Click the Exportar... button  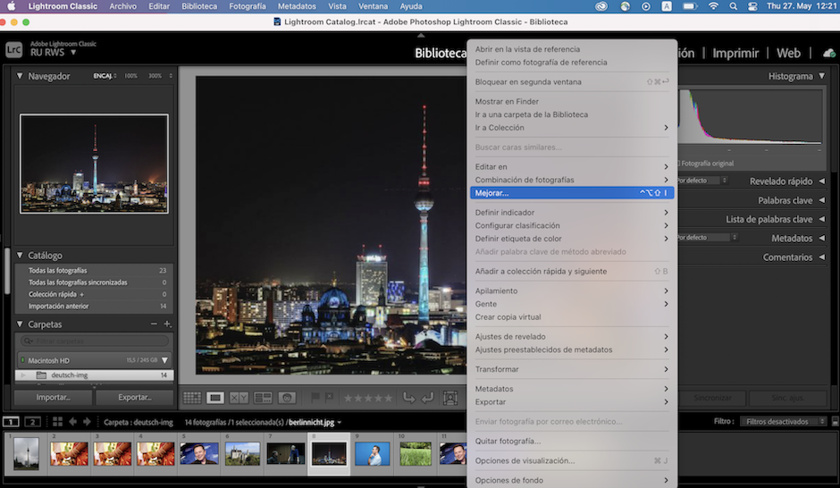[134, 397]
